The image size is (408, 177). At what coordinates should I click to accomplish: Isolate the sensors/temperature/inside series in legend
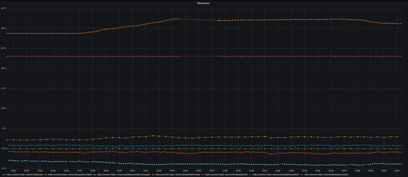point(178,174)
